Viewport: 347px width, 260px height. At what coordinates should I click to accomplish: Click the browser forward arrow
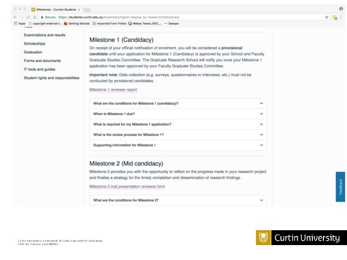pos(22,17)
